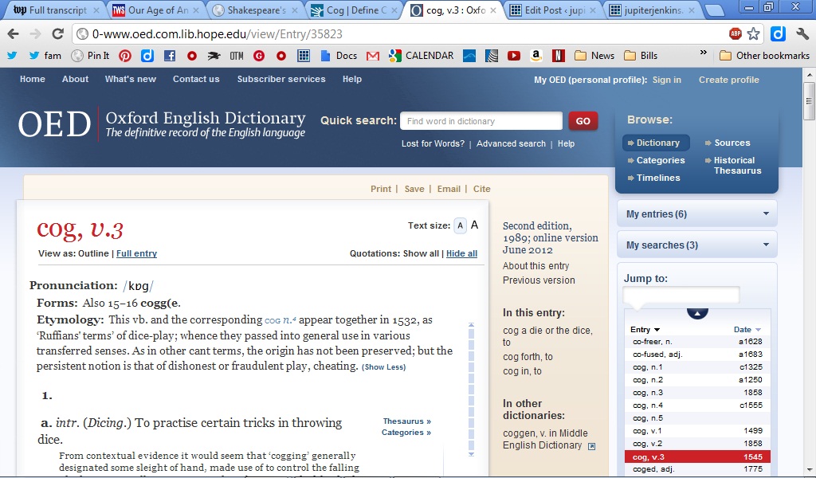Click the browser address bar
816x478 pixels.
(401, 34)
